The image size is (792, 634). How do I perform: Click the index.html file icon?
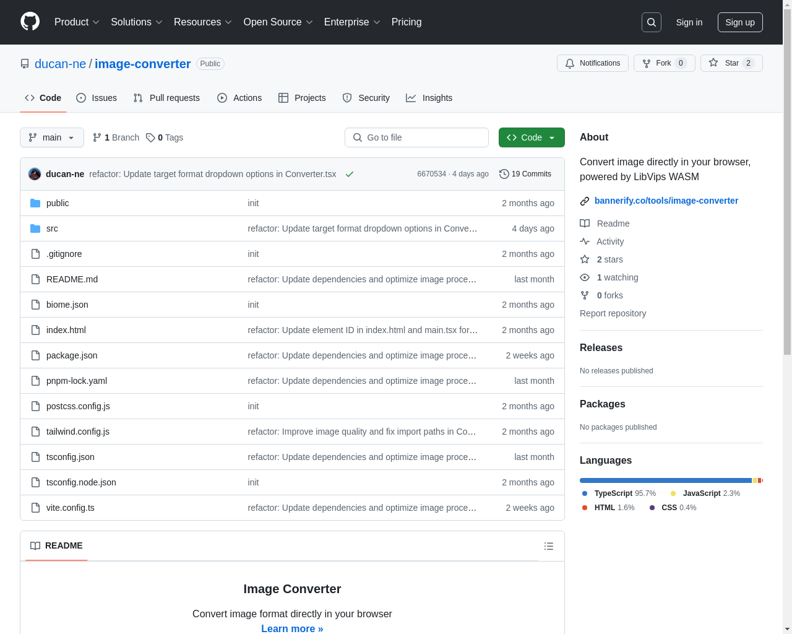[x=35, y=330]
